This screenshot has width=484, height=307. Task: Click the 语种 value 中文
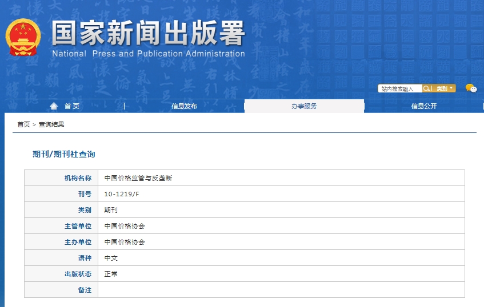(x=111, y=258)
